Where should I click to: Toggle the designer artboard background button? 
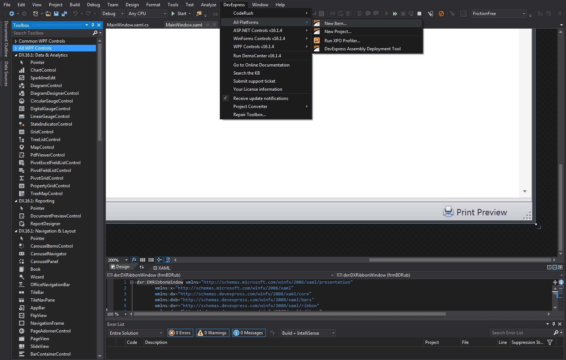coord(168,260)
